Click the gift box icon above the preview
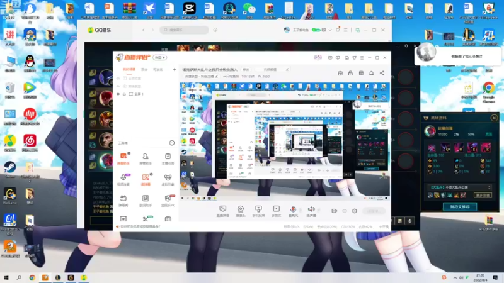 click(340, 73)
